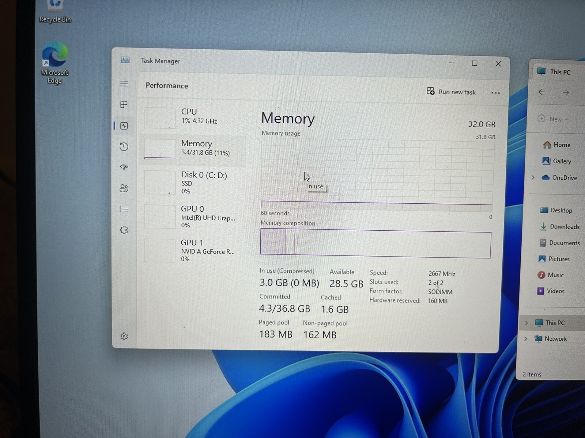
Task: Expand the Network tree chevron
Action: [526, 339]
